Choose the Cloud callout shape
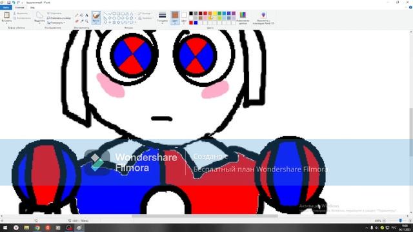Viewport: 413px width, 232px height. pos(131,23)
